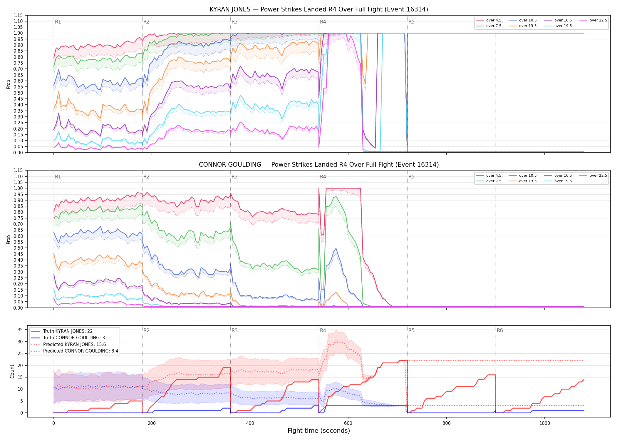617x441 pixels.
Task: Click the 35 tick label on the Count axis
Action: click(20, 330)
